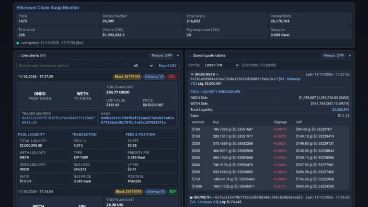Click ONDO Side $1,058,887 value

click(324, 98)
